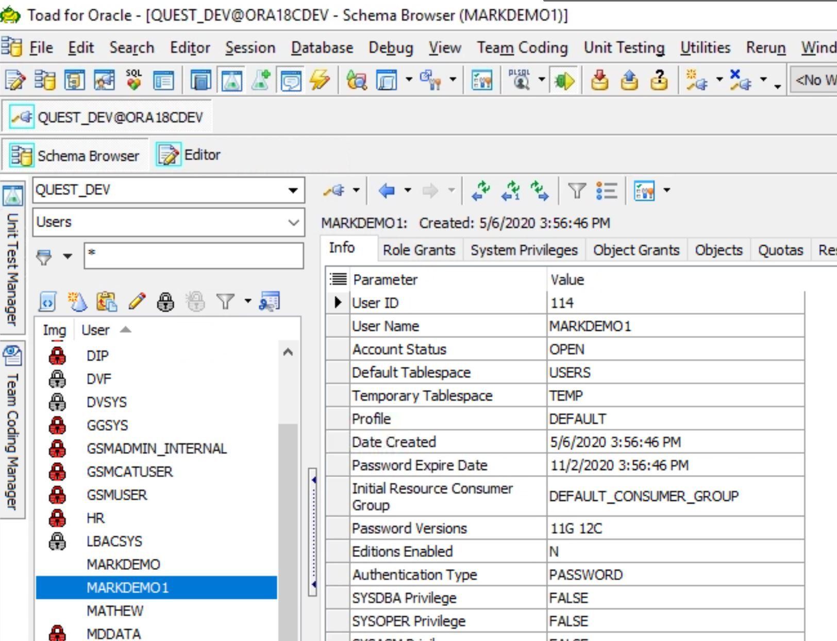Open the Editor window from main toolbar
Screen dimensions: 837x641
coord(15,80)
